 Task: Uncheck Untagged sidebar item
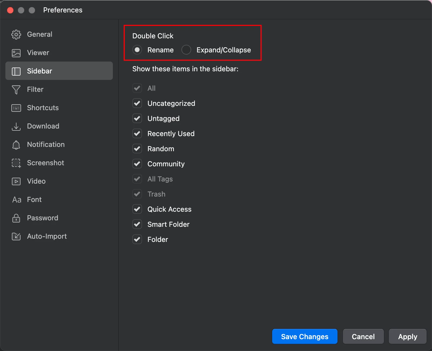[x=137, y=118]
